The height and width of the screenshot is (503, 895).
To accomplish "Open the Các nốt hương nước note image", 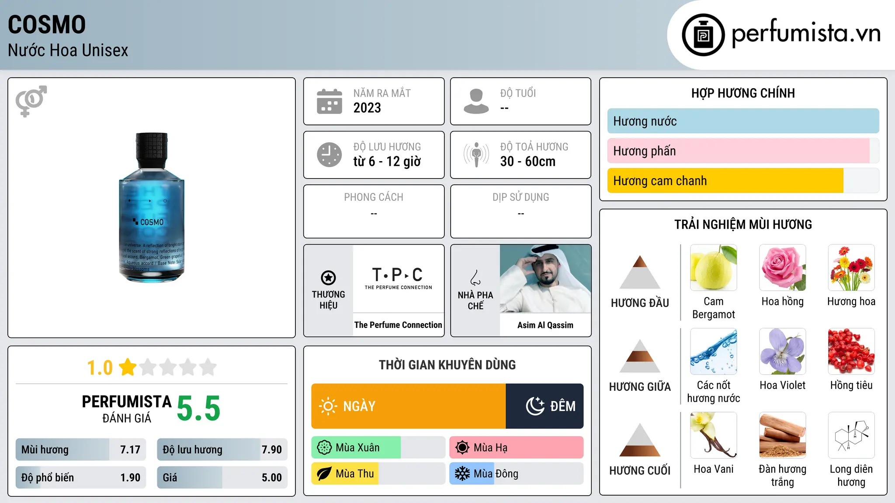I will click(x=714, y=351).
